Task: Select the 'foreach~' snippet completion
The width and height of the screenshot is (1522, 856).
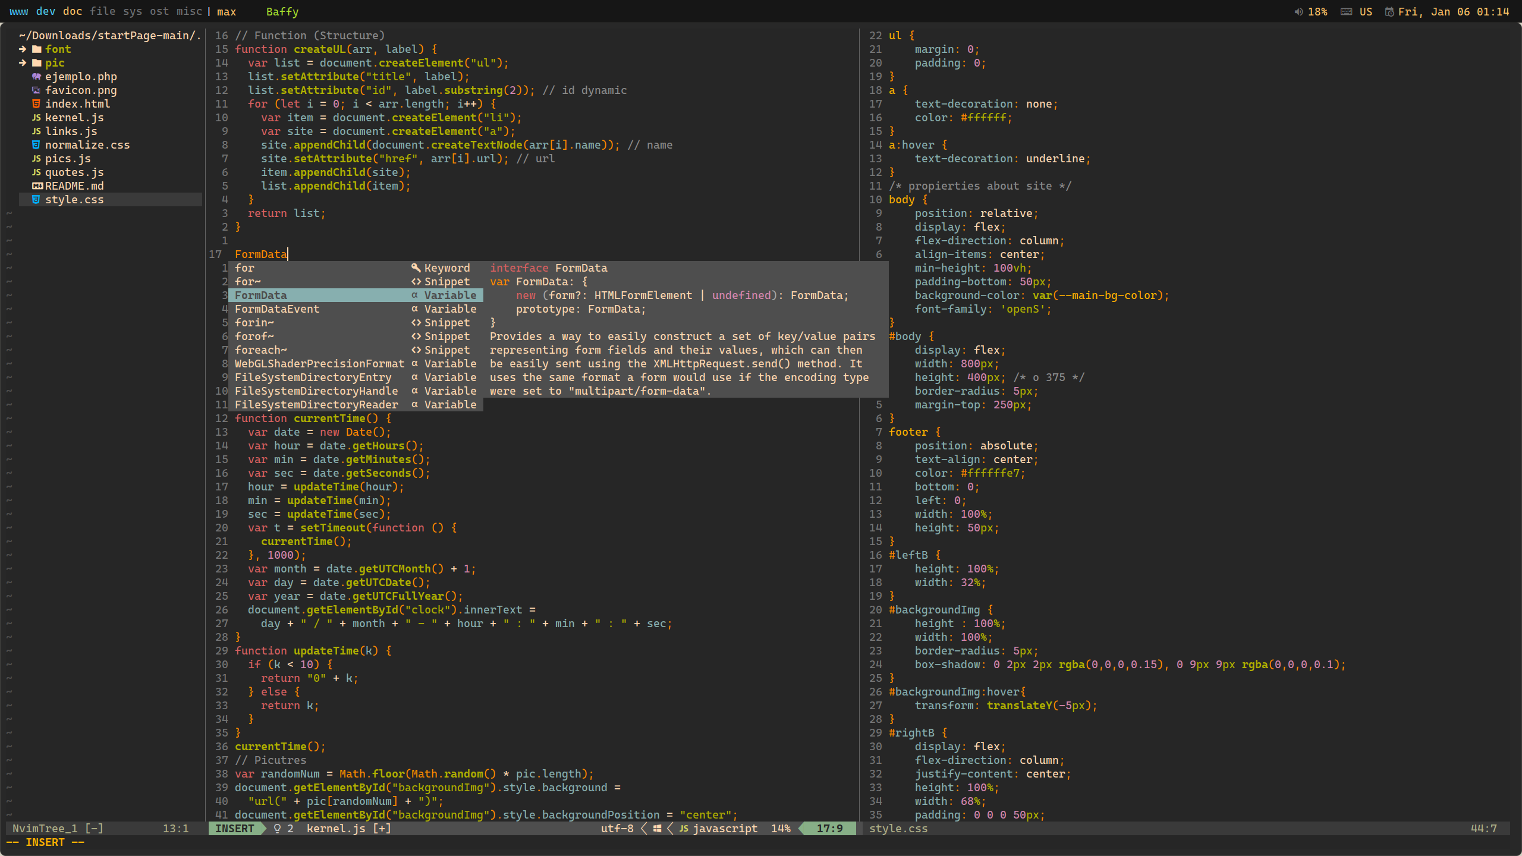Action: point(356,350)
